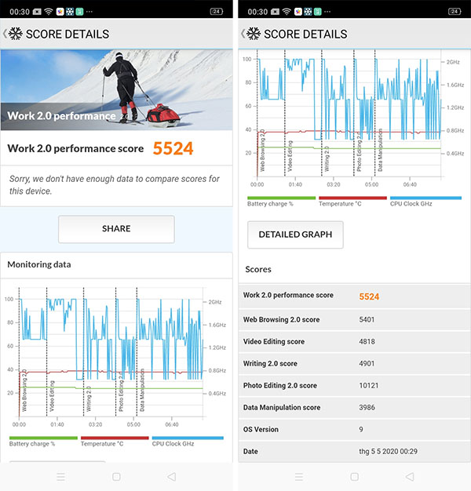Tap blue CPU Clock GHz legend in right graph
Image resolution: width=471 pixels, height=491 pixels.
pyautogui.click(x=426, y=202)
